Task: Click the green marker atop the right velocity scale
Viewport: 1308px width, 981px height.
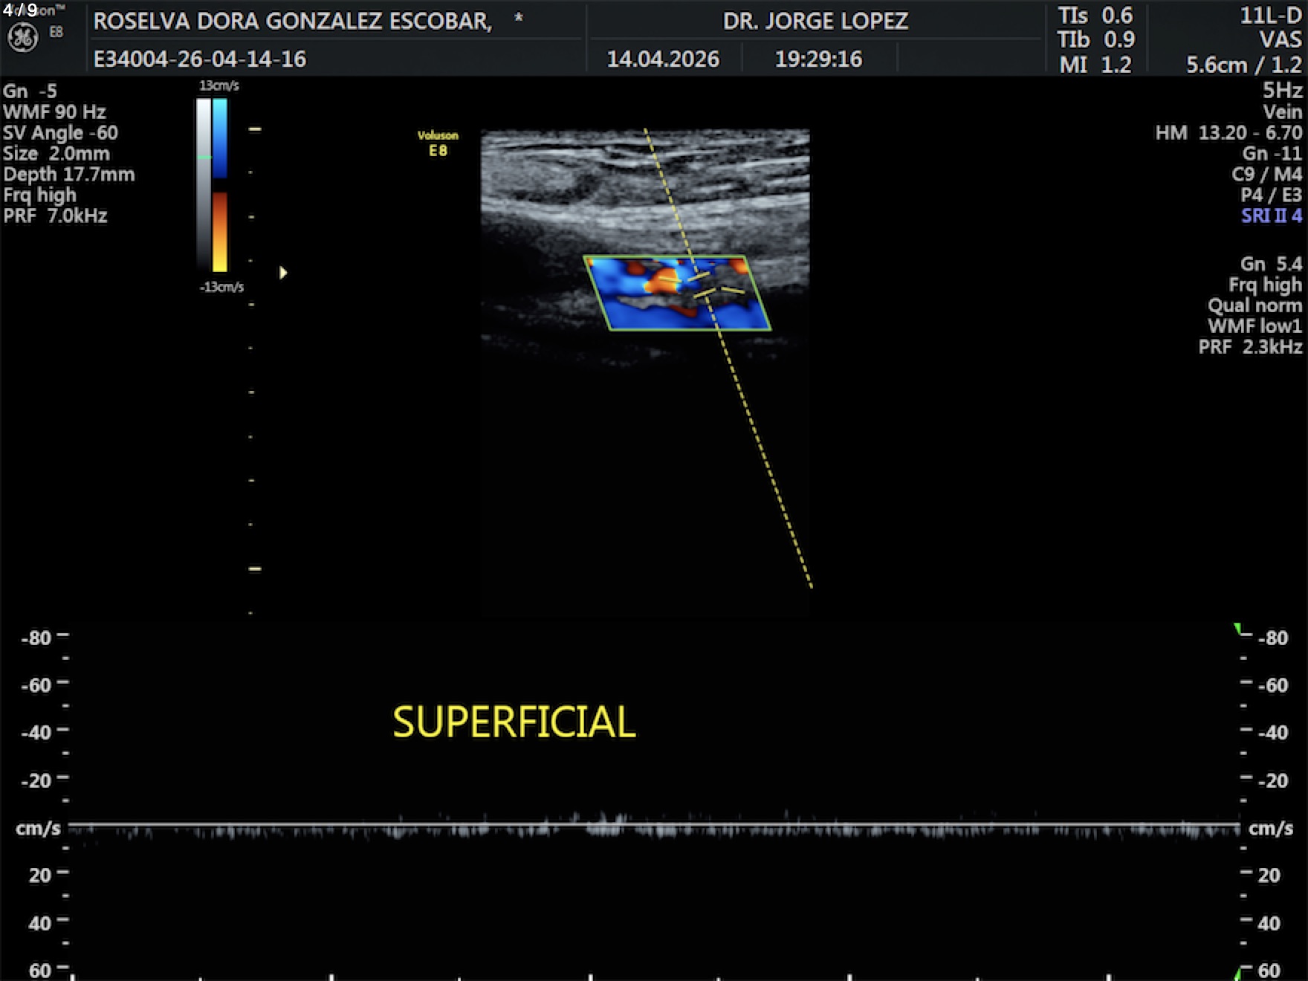Action: click(1237, 629)
